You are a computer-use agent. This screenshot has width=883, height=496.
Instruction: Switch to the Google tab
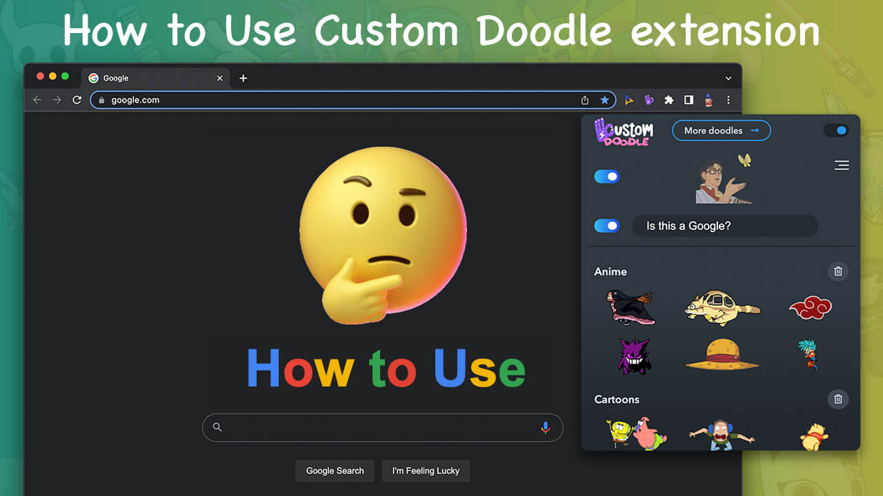coord(138,78)
